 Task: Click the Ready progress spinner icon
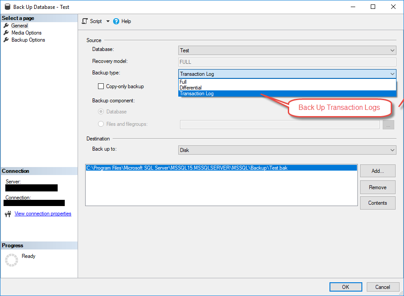coord(12,260)
